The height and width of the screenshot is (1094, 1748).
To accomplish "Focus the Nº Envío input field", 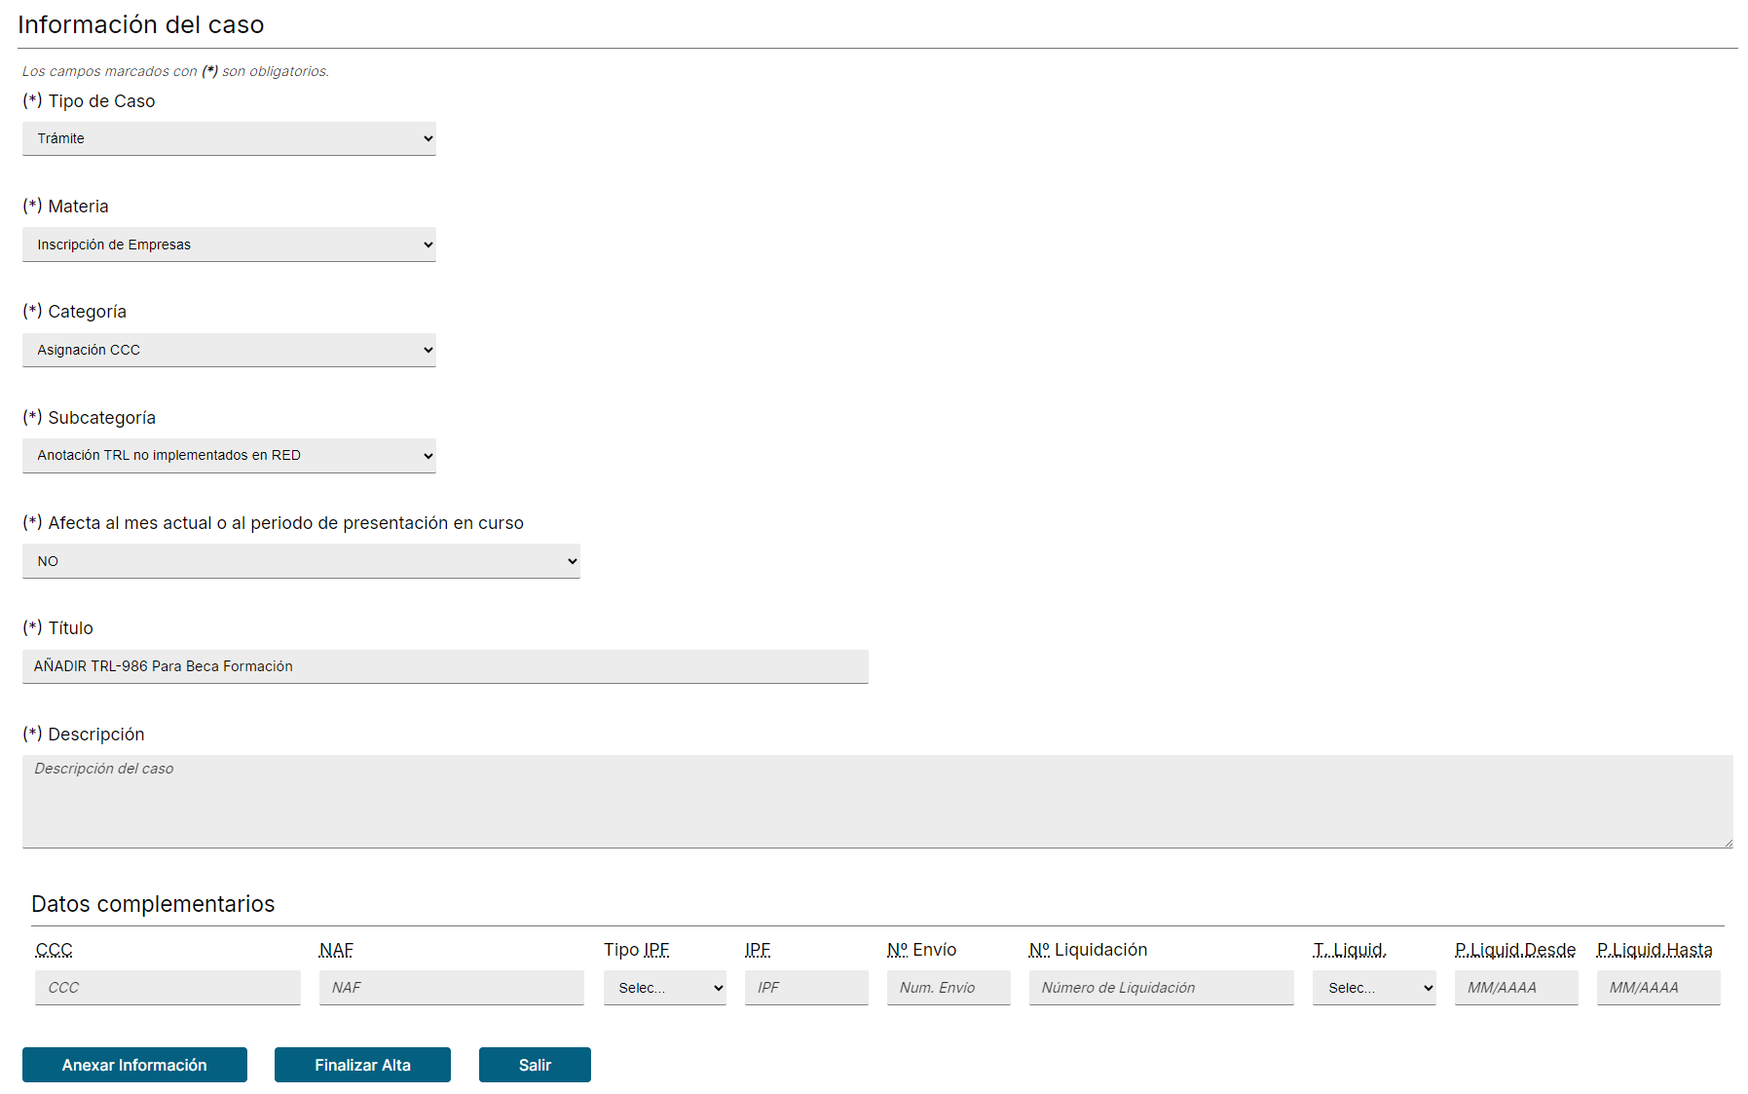I will tap(948, 987).
